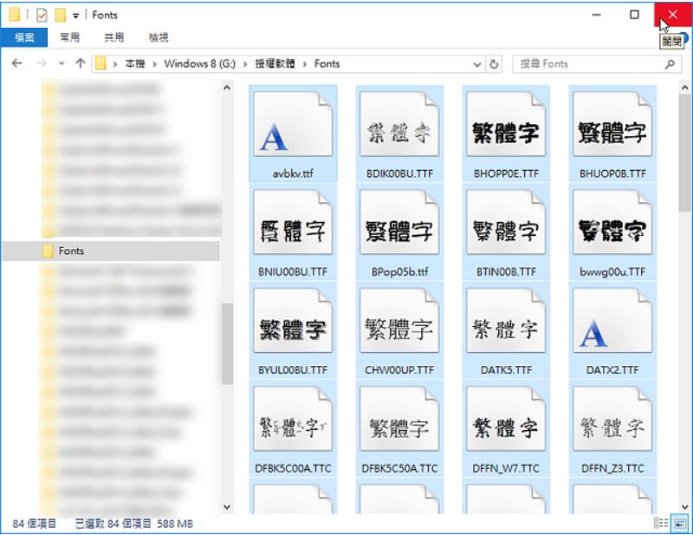The height and width of the screenshot is (535, 693).
Task: Minimize the Fonts window
Action: point(597,15)
